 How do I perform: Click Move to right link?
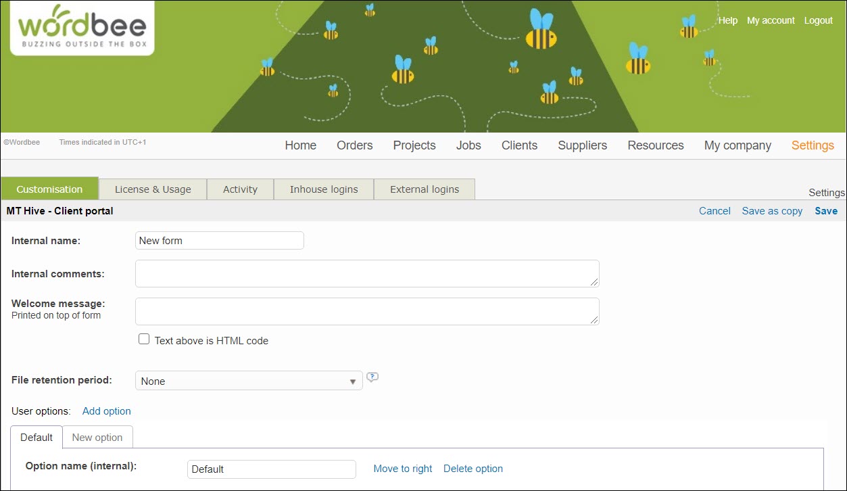[x=403, y=469]
